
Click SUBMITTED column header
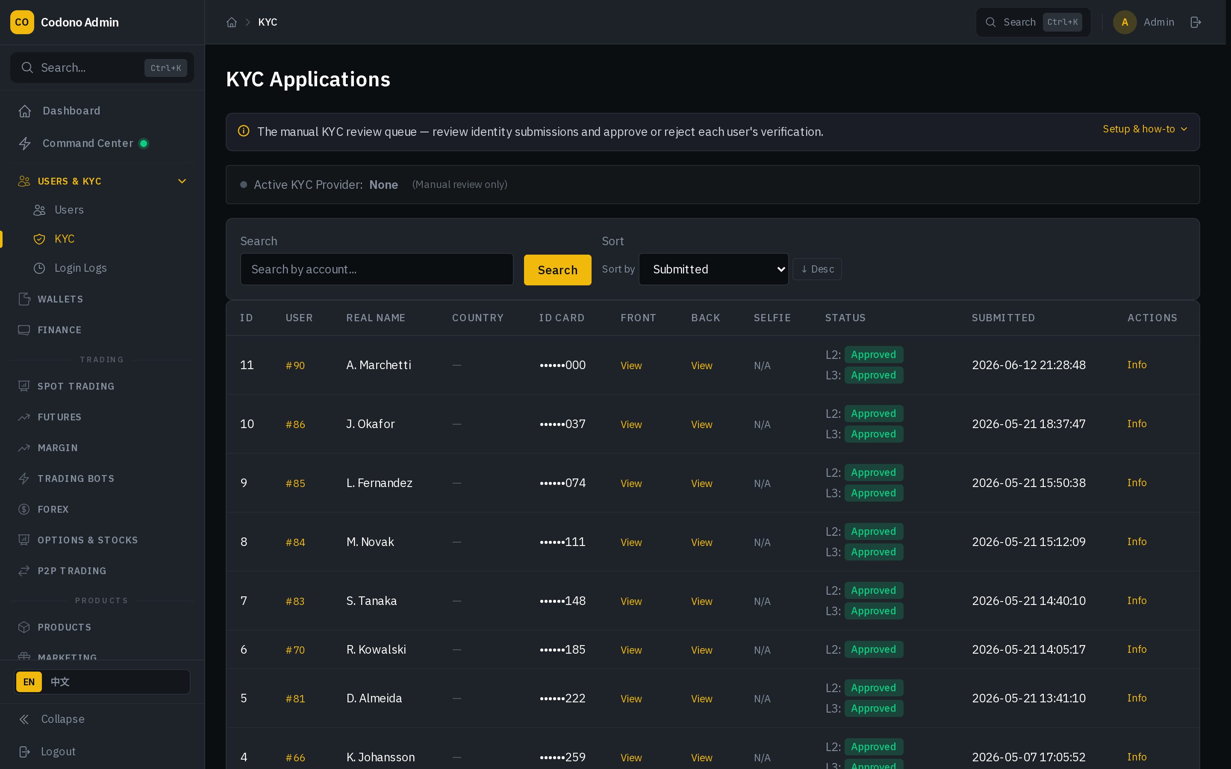pyautogui.click(x=1003, y=318)
